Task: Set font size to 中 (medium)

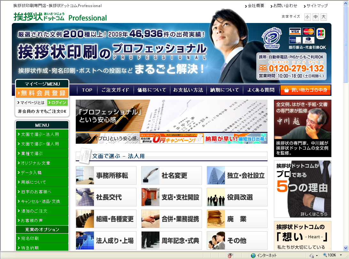Action: [316, 17]
